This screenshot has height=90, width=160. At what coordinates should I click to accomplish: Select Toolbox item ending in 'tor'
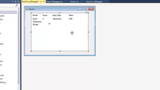click(x=1, y=19)
